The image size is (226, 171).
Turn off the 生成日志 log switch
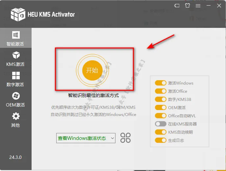pyautogui.click(x=161, y=140)
